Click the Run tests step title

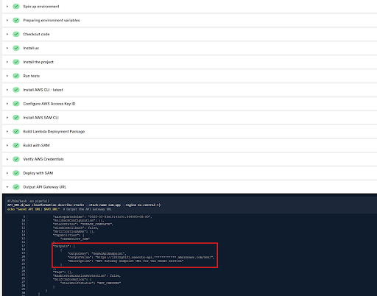[32, 76]
